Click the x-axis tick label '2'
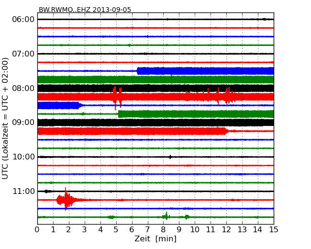The image size is (311, 249). [x=68, y=230]
